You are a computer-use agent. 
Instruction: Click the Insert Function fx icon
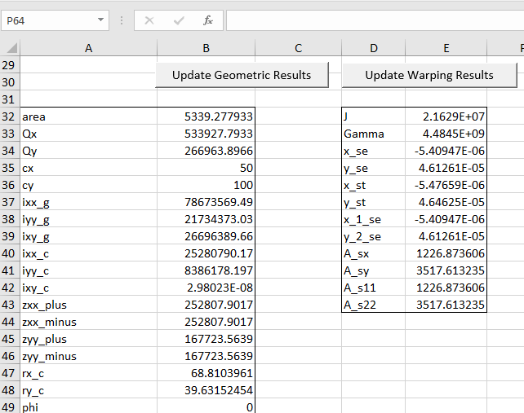207,20
